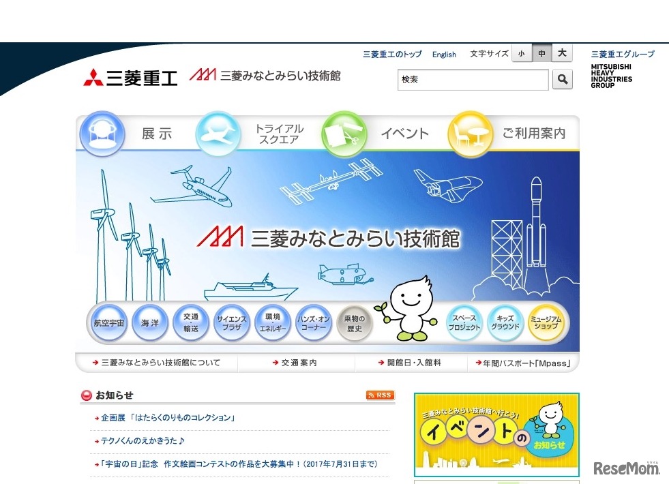Select the サイエンスプラザ round button
This screenshot has height=484, width=669.
coord(232,323)
